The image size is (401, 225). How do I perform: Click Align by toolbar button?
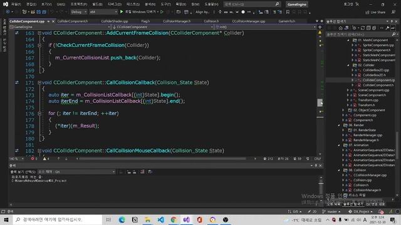pos(202,12)
